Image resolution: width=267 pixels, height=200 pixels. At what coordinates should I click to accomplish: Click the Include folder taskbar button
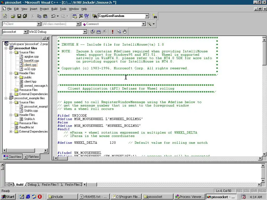coord(62,197)
